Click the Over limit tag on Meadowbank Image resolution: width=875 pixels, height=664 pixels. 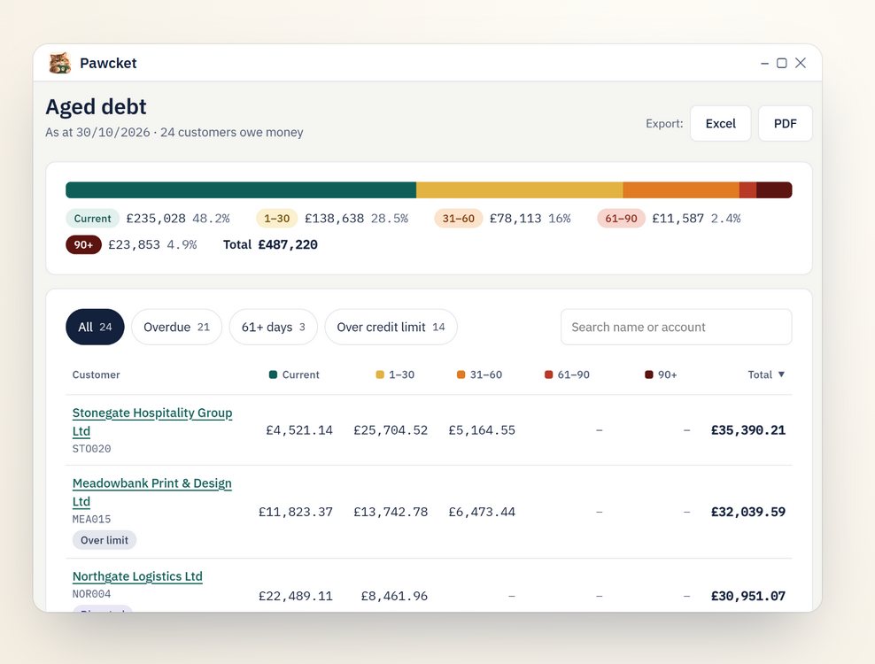[x=105, y=540]
